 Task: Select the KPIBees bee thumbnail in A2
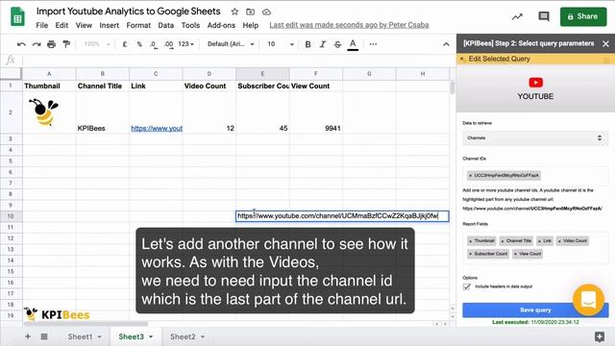click(44, 112)
